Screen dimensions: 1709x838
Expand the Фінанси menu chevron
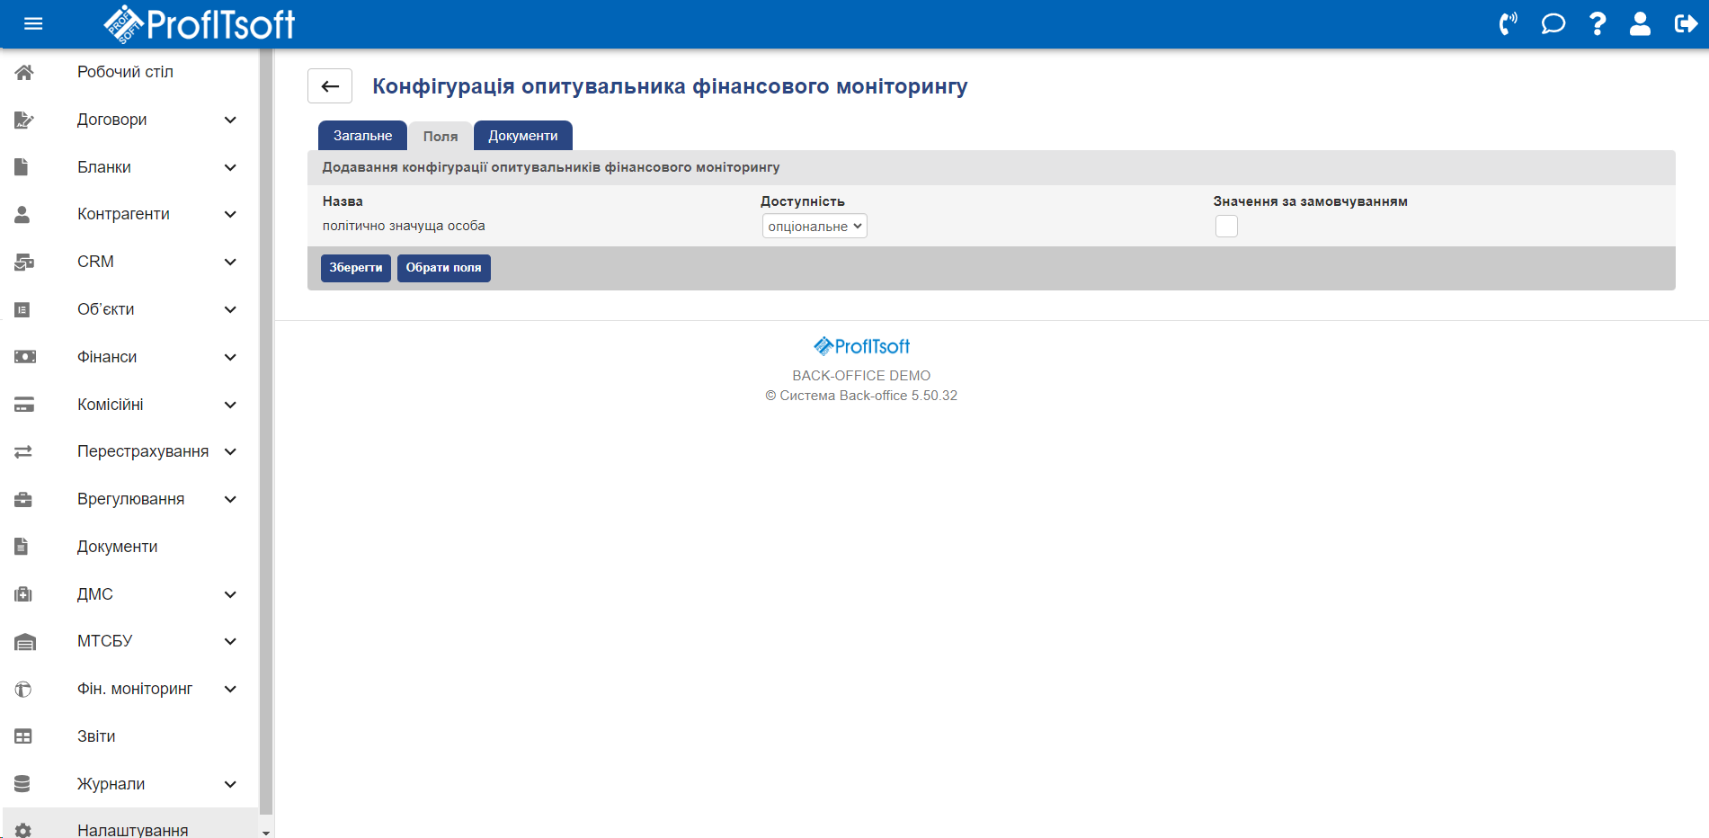[x=230, y=357]
